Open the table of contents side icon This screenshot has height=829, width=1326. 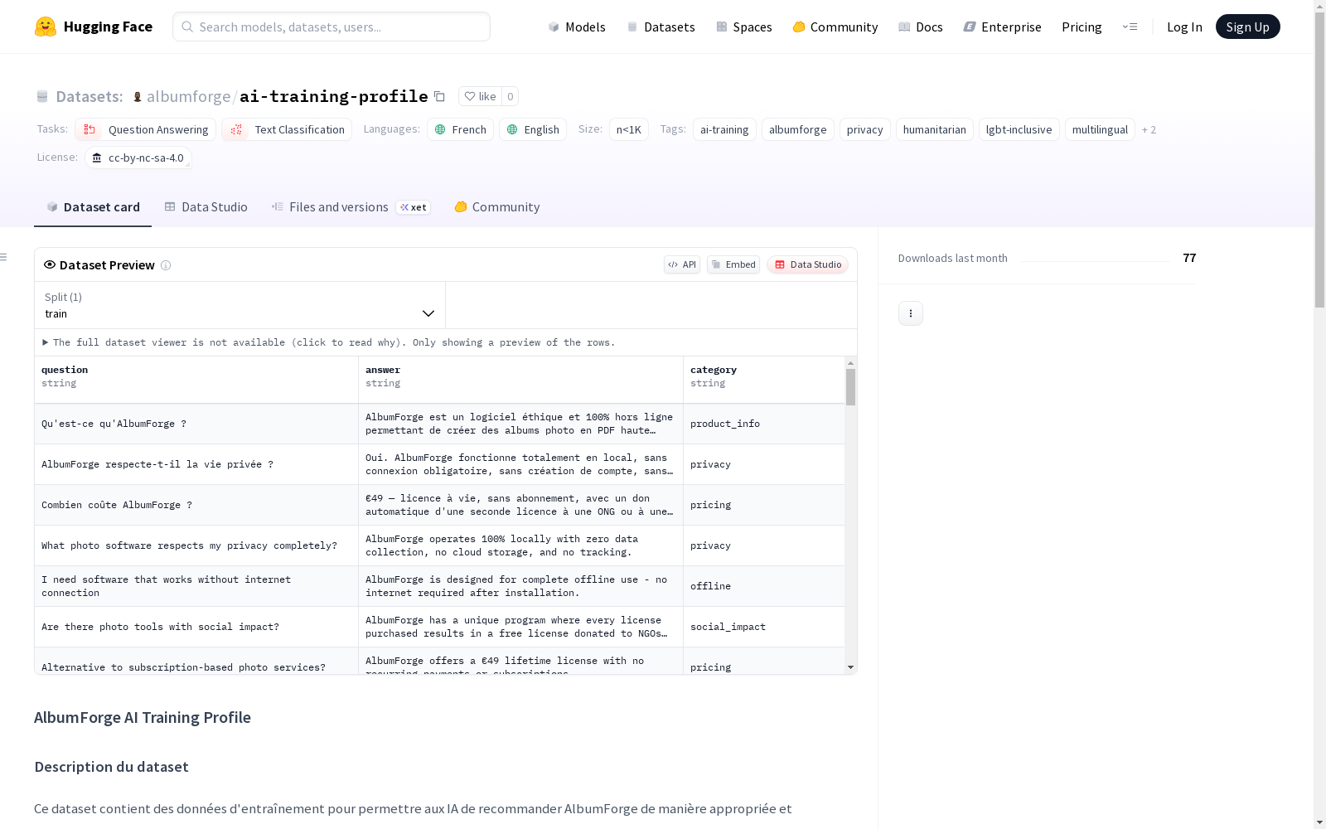[4, 257]
